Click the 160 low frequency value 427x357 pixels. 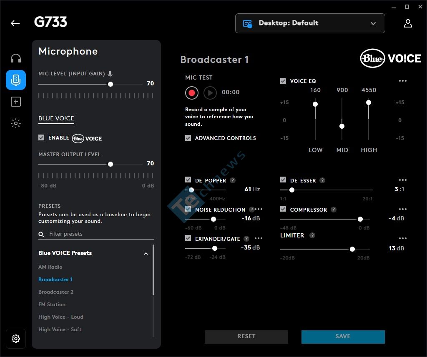coord(315,90)
